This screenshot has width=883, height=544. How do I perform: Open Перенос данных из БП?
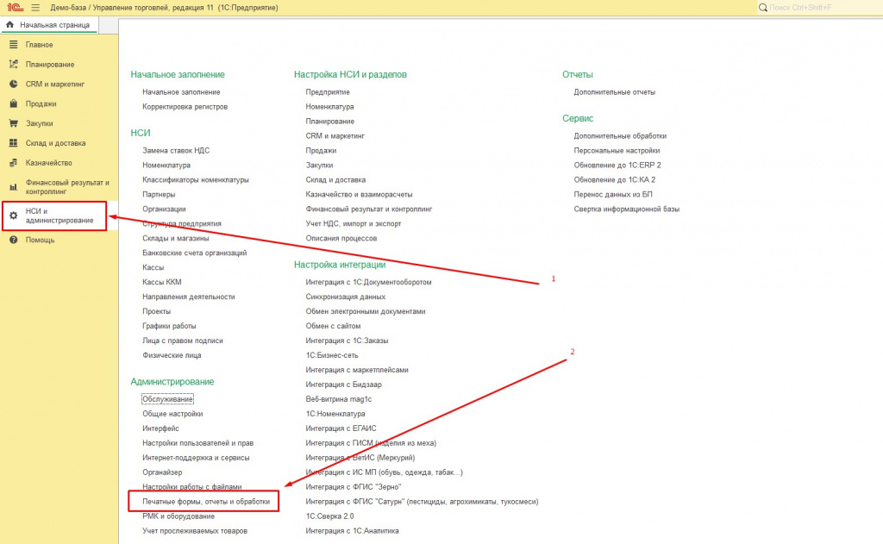613,194
